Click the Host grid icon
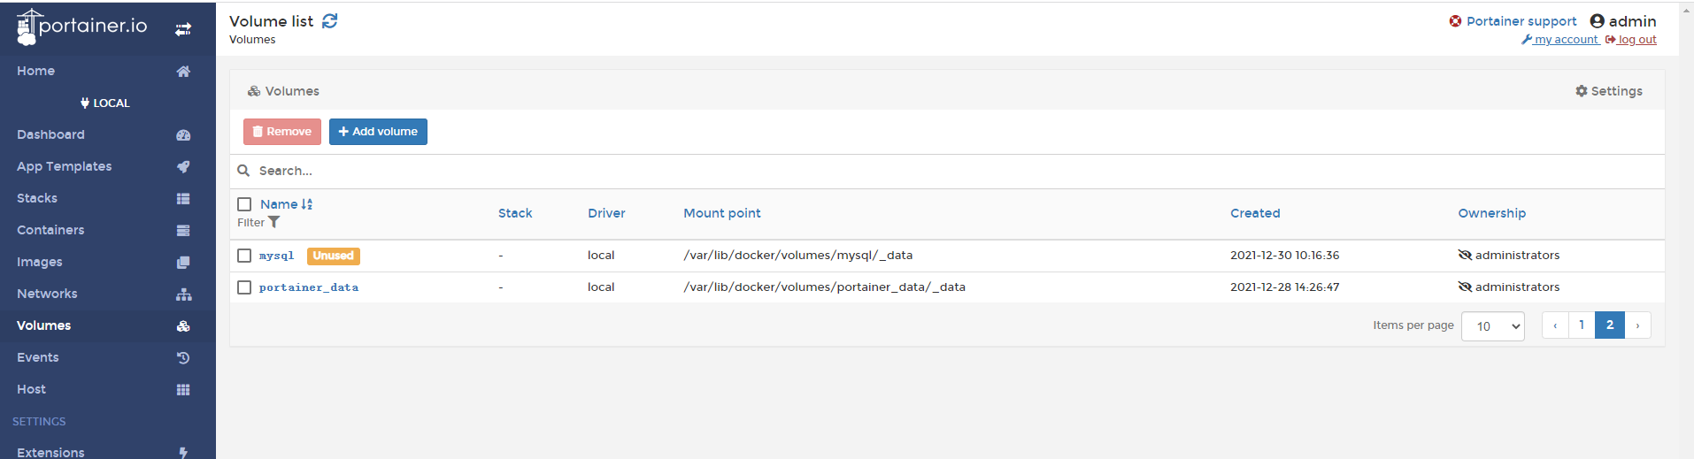1694x459 pixels. click(x=183, y=390)
